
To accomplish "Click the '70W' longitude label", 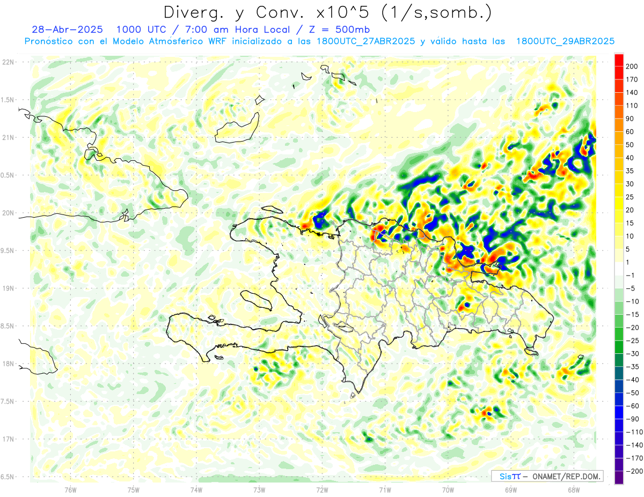I will point(448,489).
